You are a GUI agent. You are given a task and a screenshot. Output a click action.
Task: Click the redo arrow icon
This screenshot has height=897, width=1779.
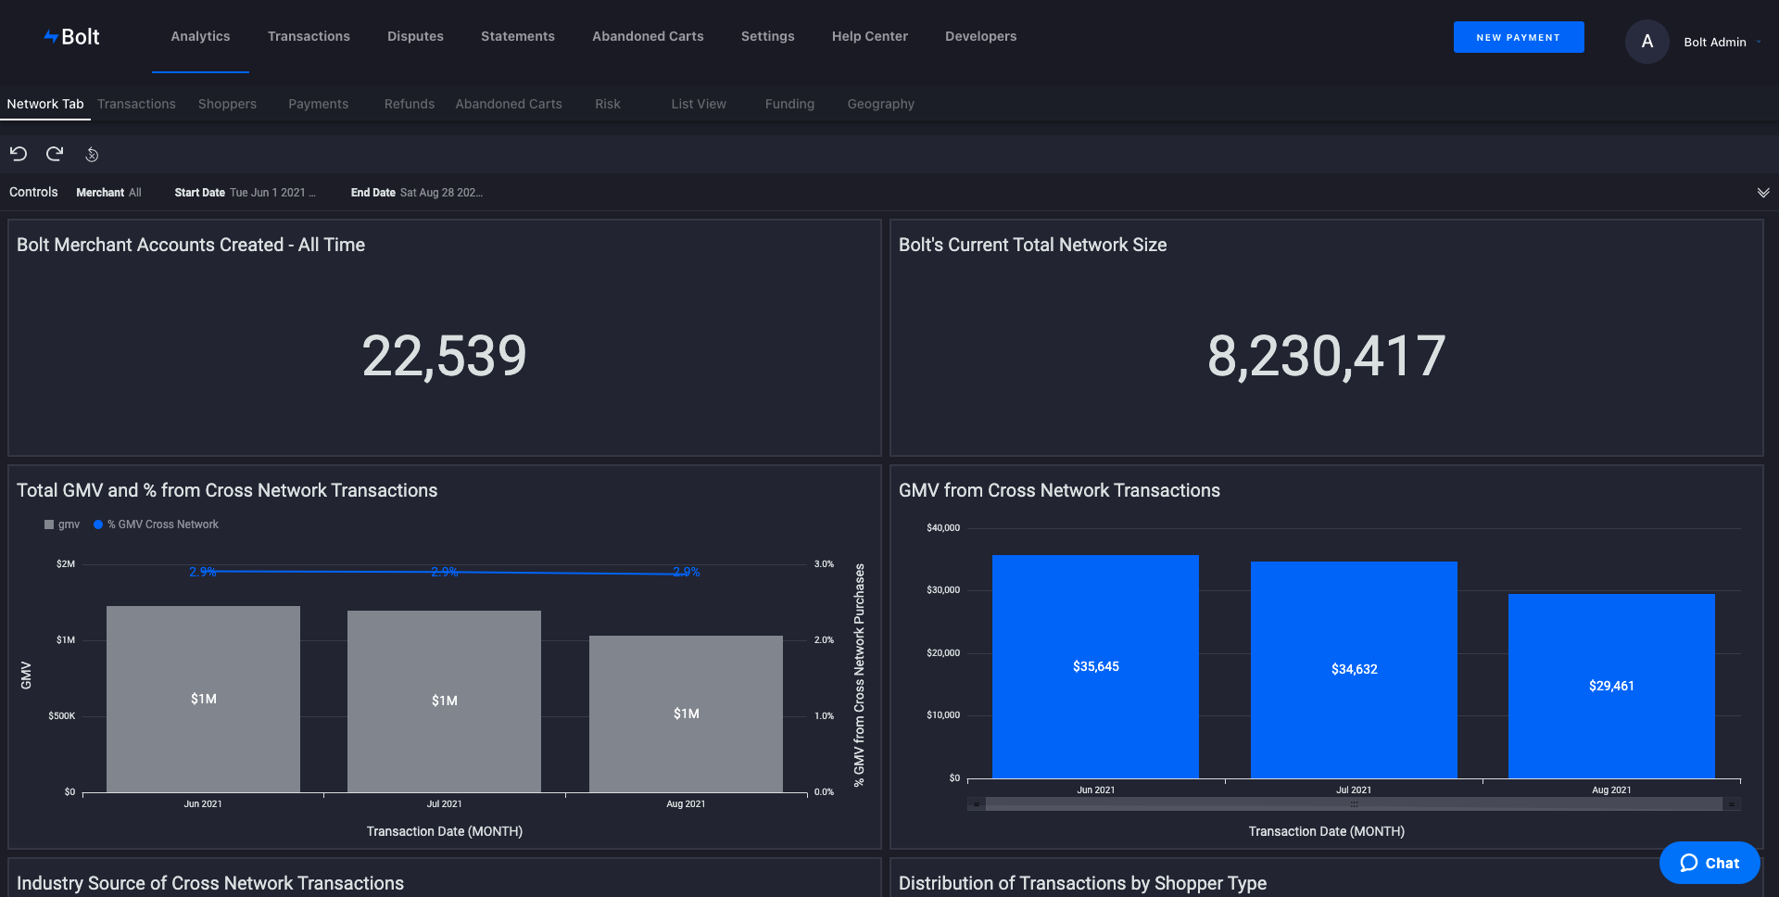[x=55, y=154]
